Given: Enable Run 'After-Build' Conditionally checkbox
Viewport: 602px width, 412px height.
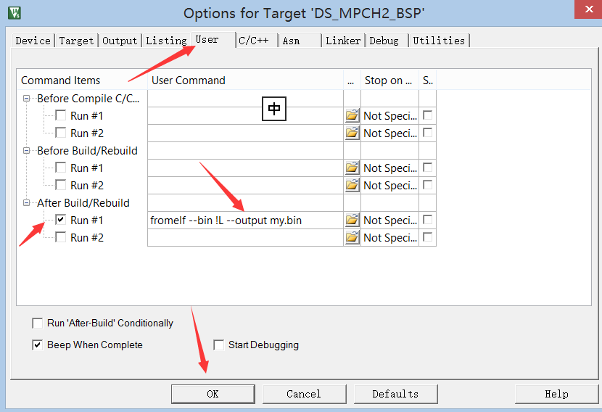Looking at the screenshot, I should pyautogui.click(x=37, y=324).
